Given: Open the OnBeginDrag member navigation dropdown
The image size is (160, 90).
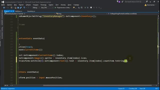Looking at the screenshot, I should 133,14.
